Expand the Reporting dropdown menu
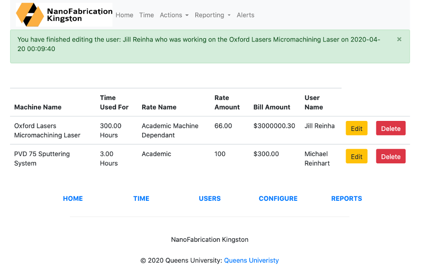This screenshot has width=428, height=272. point(212,15)
